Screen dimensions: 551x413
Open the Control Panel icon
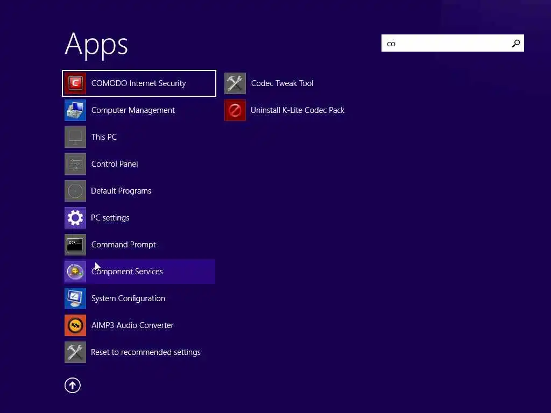[75, 164]
